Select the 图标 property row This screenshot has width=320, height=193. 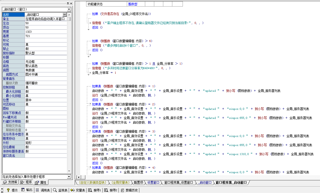35,109
